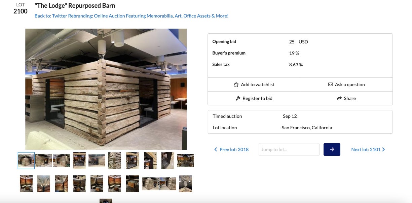
Task: Select the first barn photo thumbnail
Action: [26, 161]
